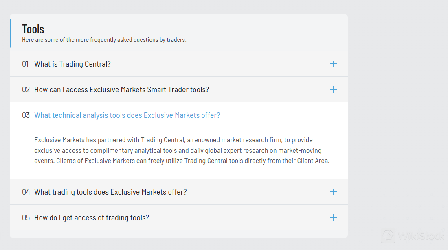Click the number "05" label

26,217
